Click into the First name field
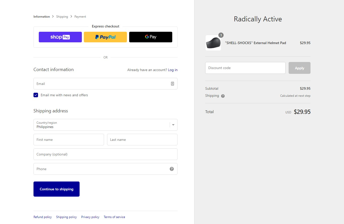The height and width of the screenshot is (224, 344). [x=68, y=140]
